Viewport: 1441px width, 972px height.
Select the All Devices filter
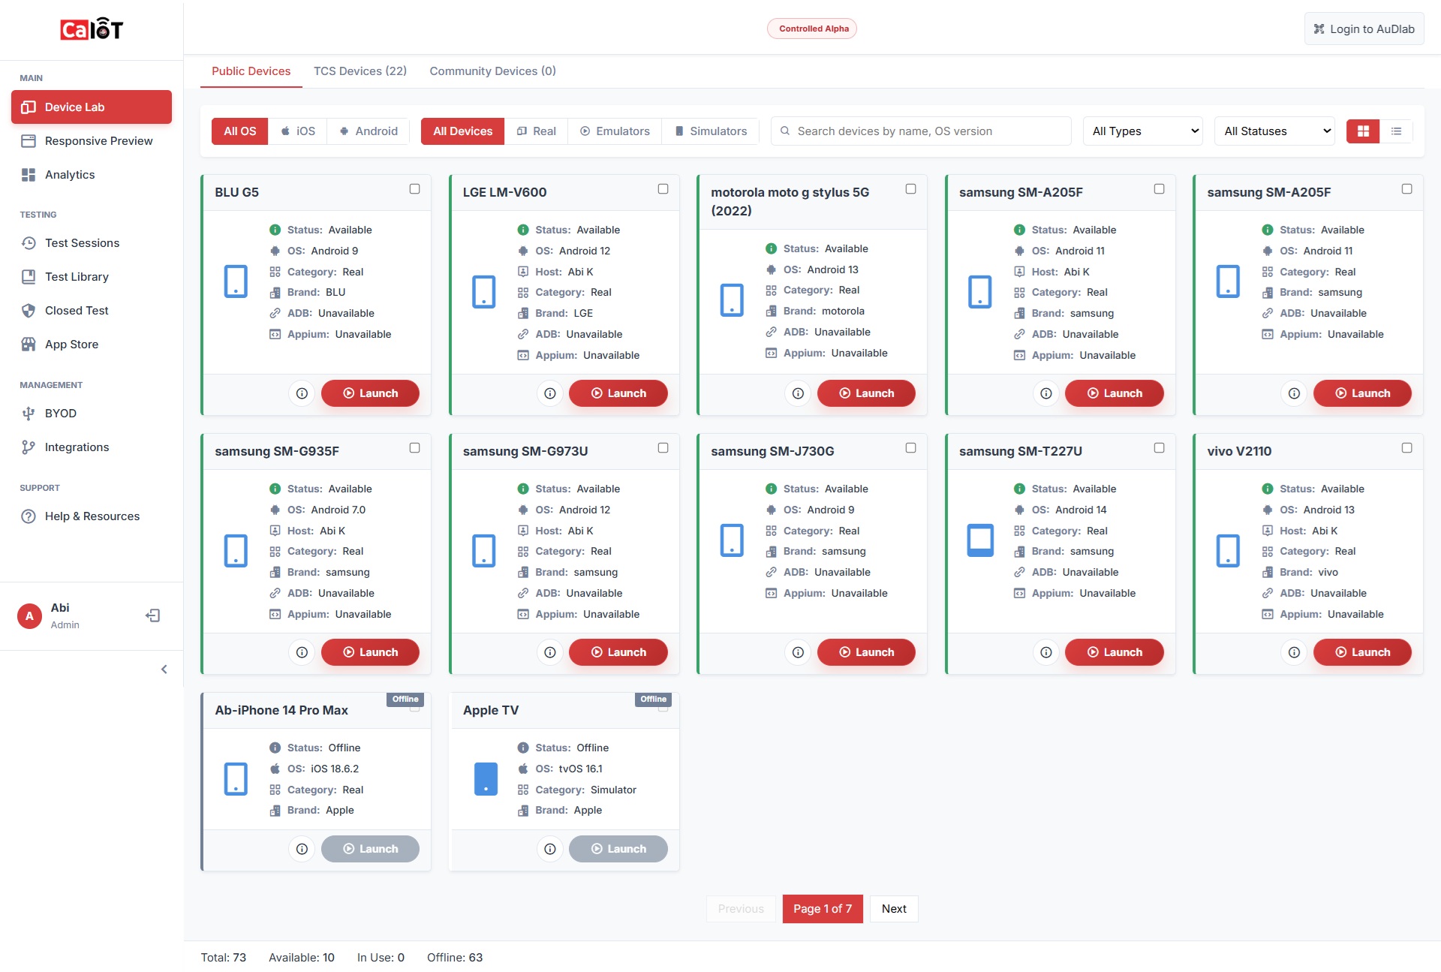[x=463, y=131]
